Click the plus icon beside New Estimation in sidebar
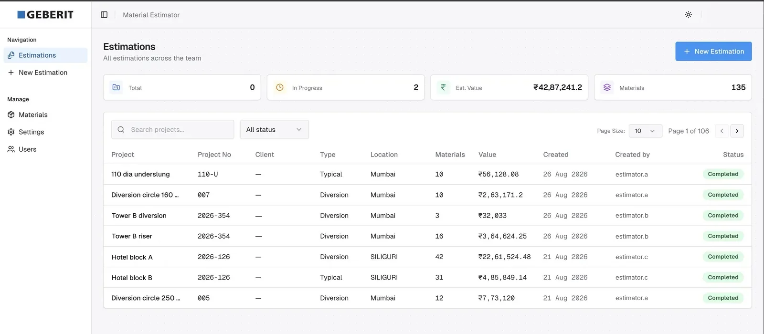764x334 pixels. [11, 73]
